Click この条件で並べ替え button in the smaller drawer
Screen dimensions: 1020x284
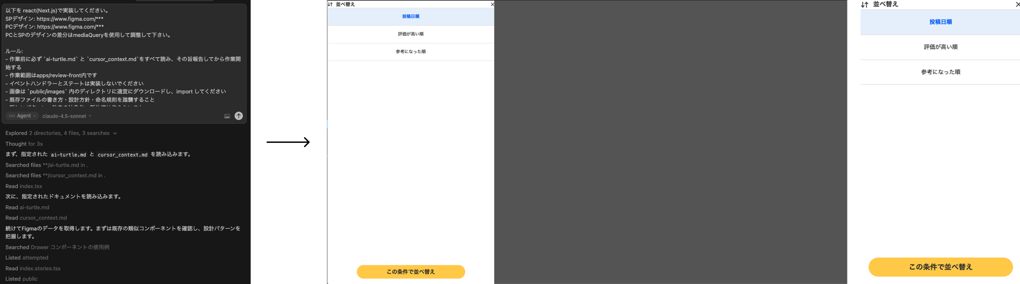411,272
